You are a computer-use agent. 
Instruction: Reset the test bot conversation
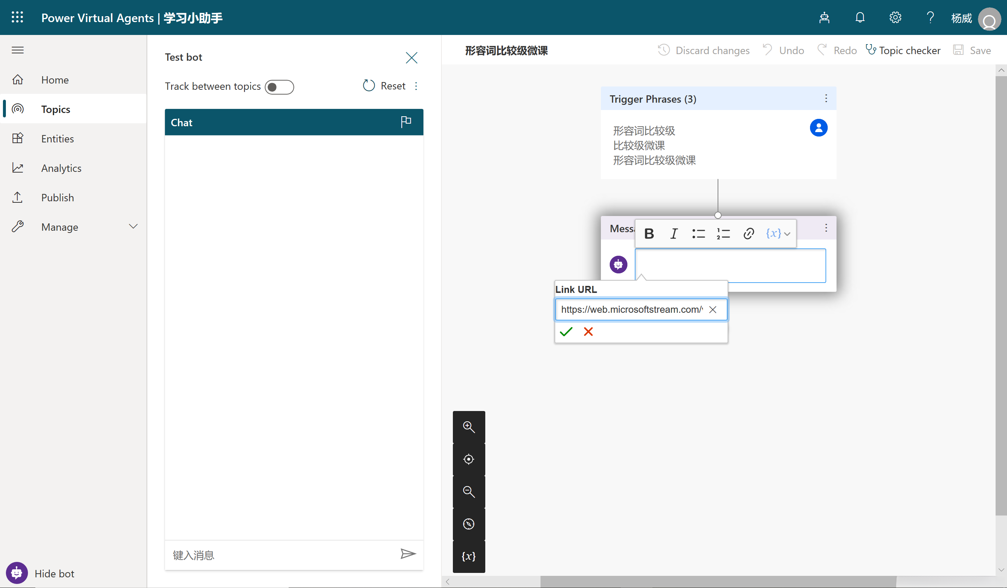click(x=384, y=86)
